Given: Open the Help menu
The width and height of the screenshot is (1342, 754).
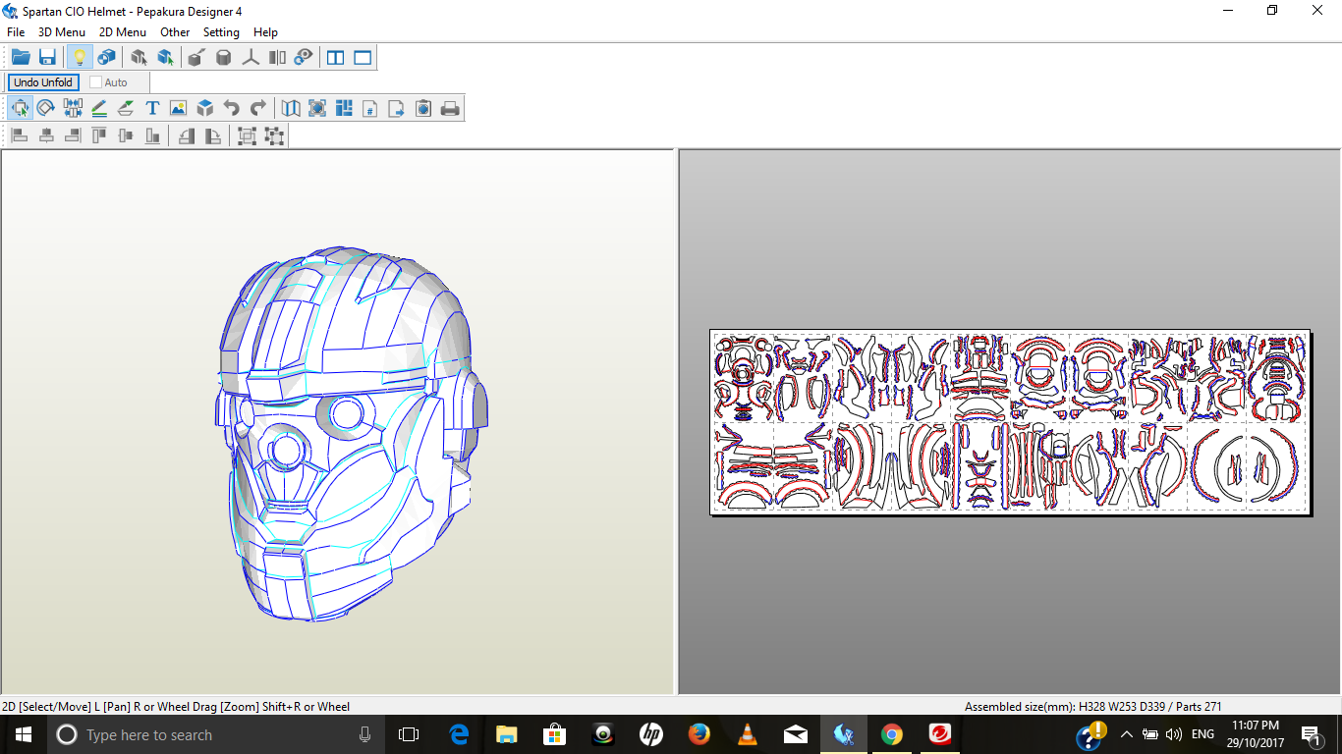Looking at the screenshot, I should pos(265,32).
